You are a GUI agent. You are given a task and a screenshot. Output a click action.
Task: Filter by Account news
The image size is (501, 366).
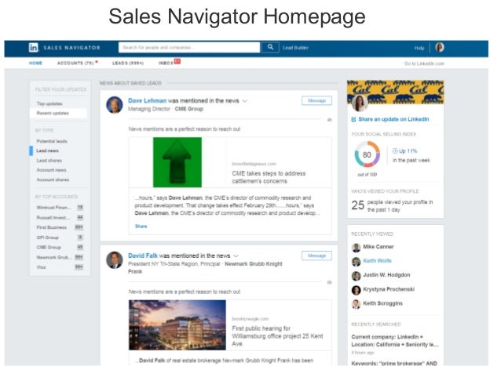[x=52, y=170]
